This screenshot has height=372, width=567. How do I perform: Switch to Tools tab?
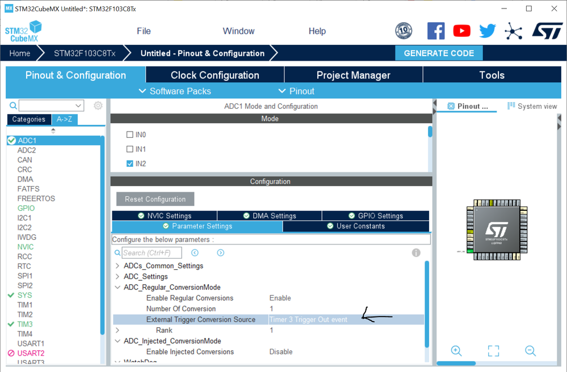[x=492, y=75]
